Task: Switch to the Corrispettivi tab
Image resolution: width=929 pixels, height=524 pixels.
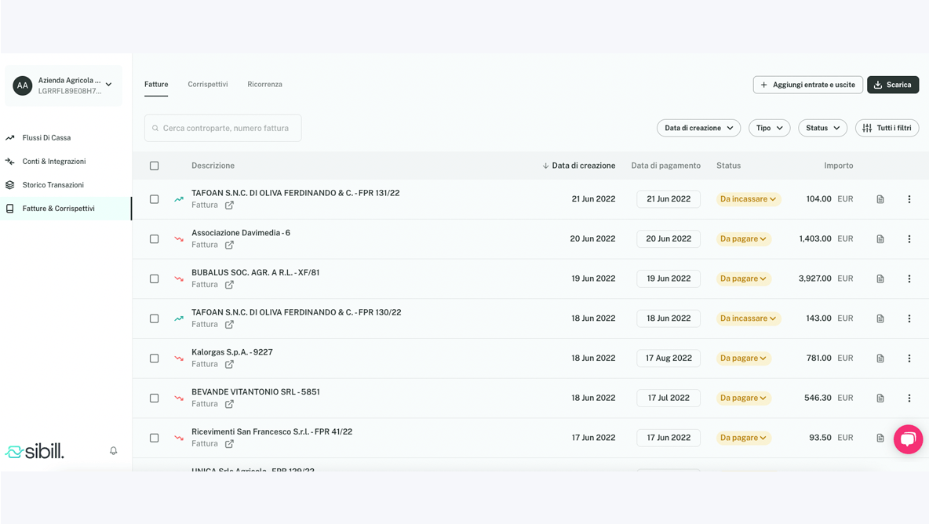Action: tap(208, 84)
